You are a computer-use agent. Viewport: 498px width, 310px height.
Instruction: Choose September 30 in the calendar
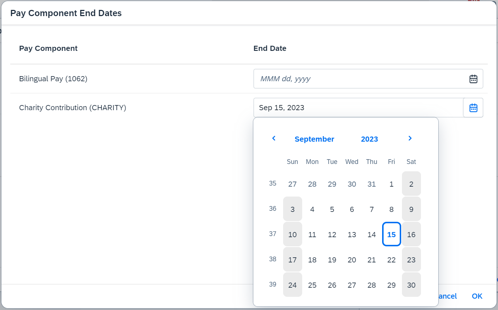411,285
